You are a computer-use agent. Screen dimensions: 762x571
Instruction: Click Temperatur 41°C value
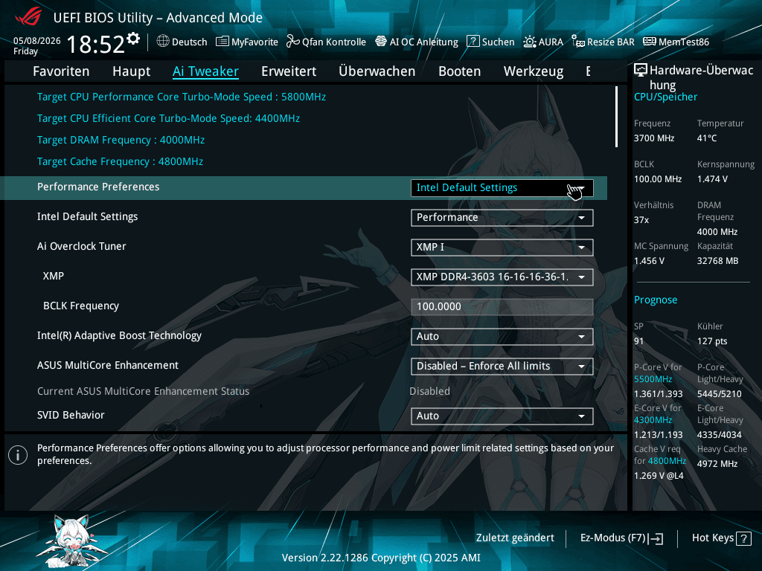click(x=707, y=138)
